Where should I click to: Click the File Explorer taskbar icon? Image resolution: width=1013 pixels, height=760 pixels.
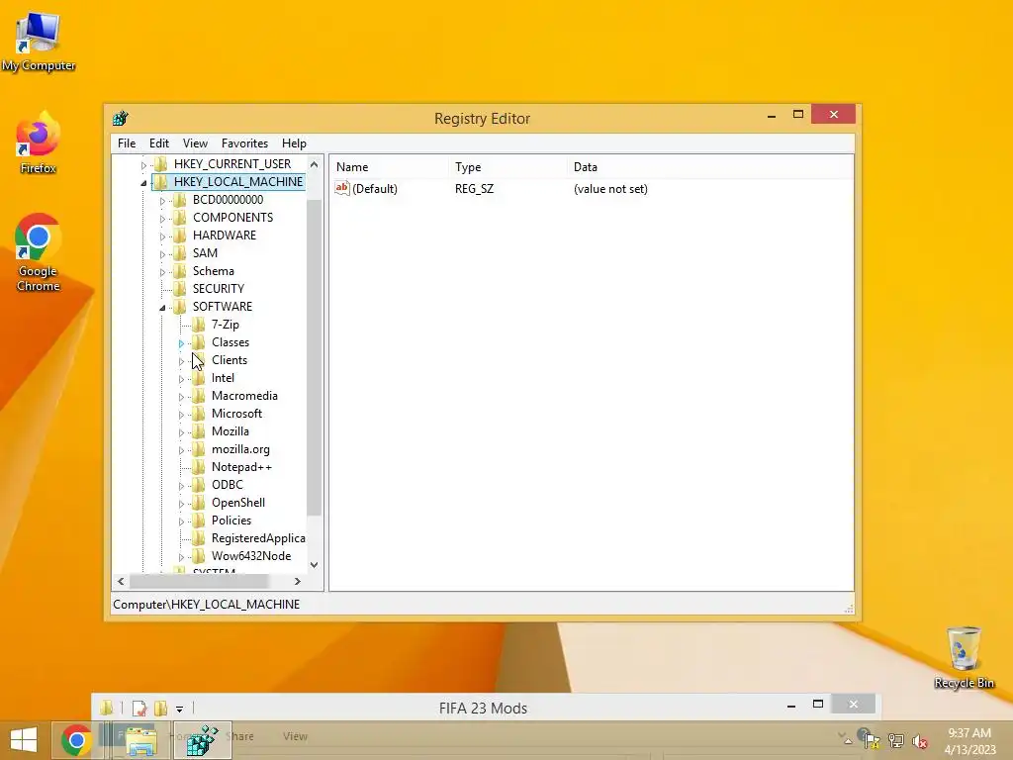[x=140, y=740]
